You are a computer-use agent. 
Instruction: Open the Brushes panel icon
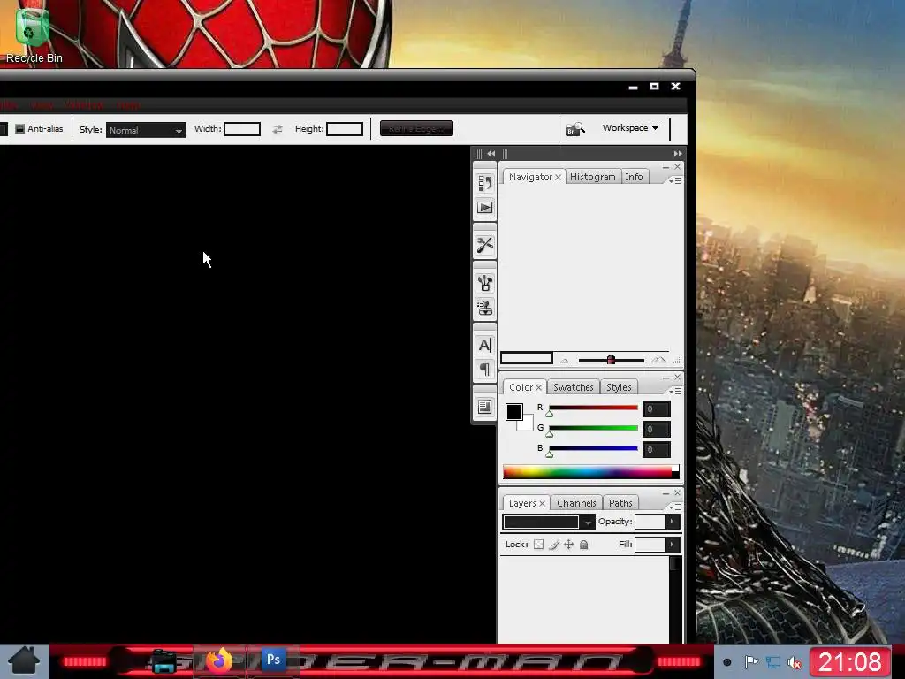click(x=485, y=283)
